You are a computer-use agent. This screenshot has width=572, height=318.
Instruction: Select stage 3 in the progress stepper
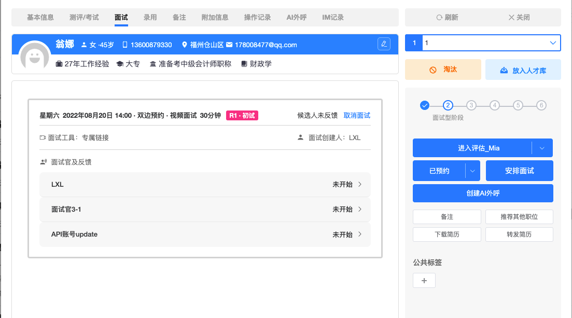coord(471,105)
